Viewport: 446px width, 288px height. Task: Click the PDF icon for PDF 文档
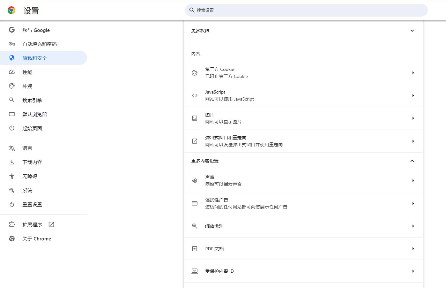point(195,249)
